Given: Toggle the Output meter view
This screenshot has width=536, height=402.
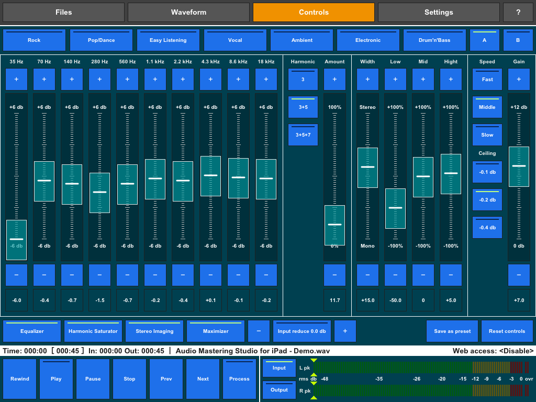Looking at the screenshot, I should point(279,389).
